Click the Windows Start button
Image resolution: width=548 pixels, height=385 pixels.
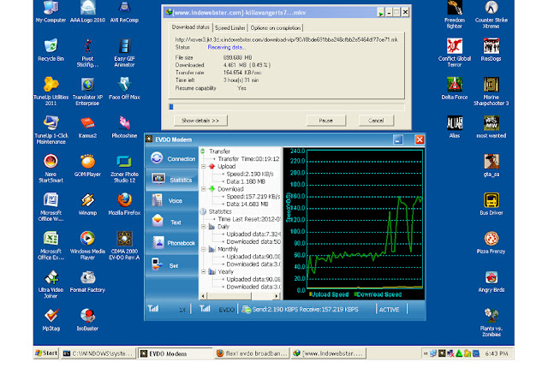coord(46,353)
